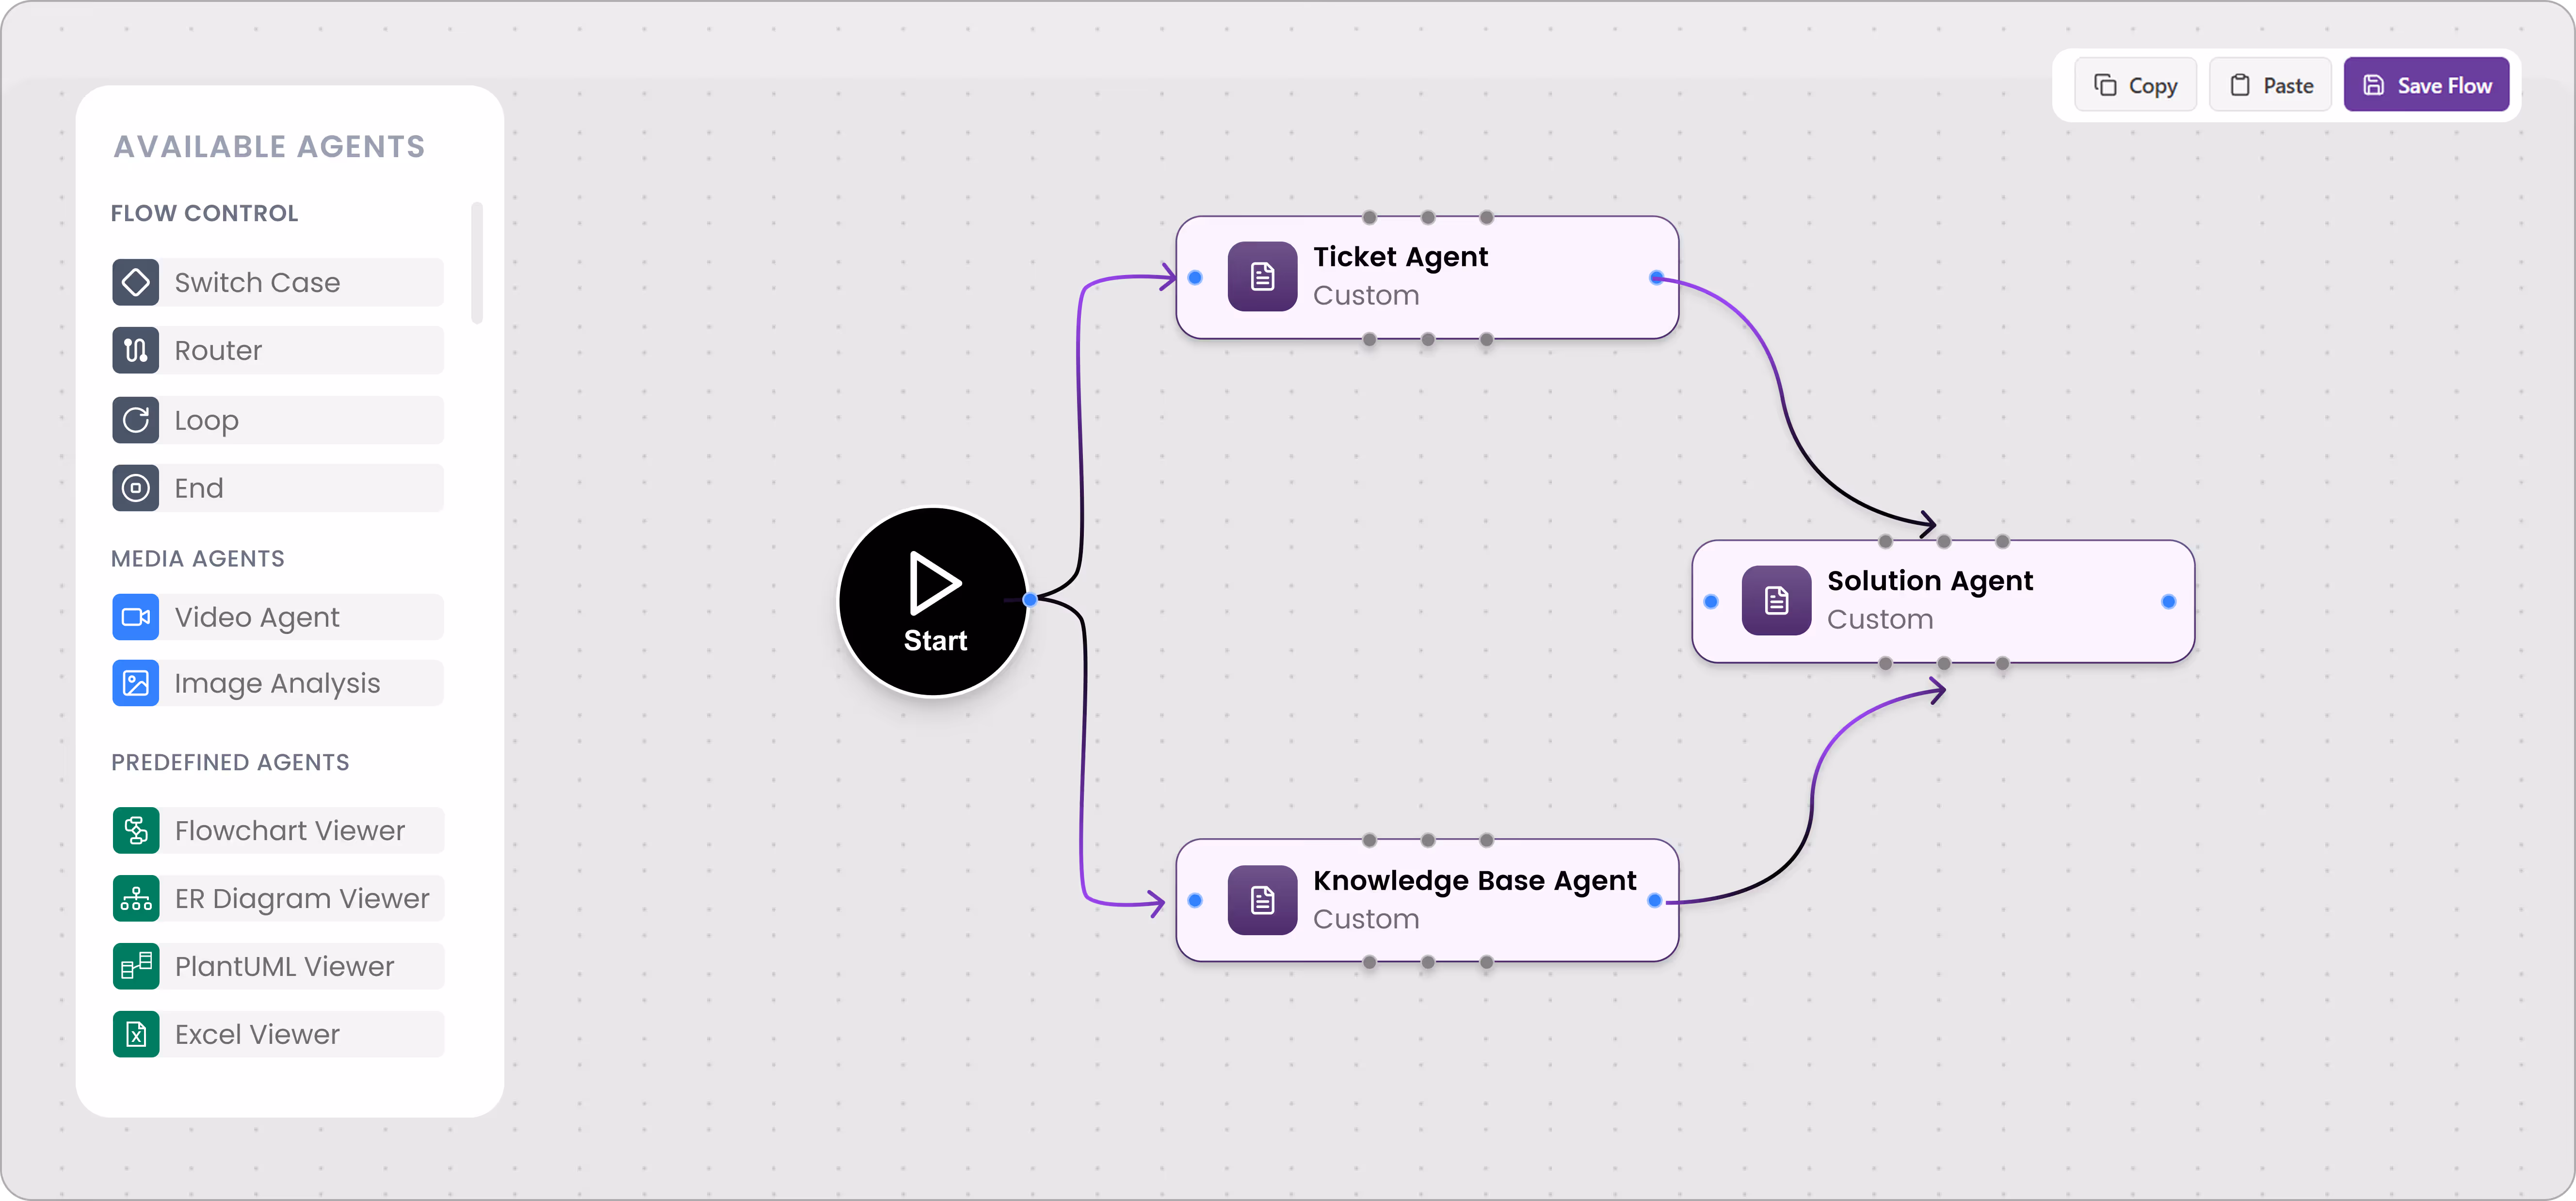This screenshot has width=2576, height=1201.
Task: Select the Router agent icon
Action: point(135,350)
